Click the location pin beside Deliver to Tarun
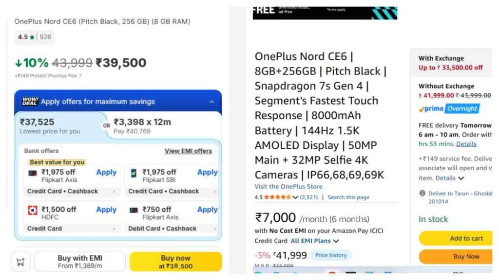499x280 pixels. coord(422,193)
